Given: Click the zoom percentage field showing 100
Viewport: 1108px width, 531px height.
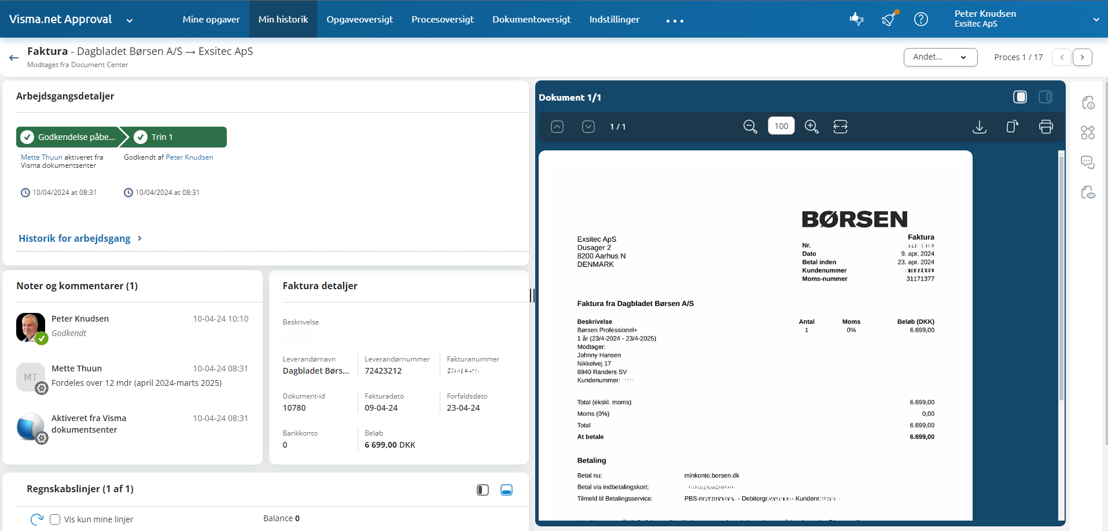Looking at the screenshot, I should [781, 126].
